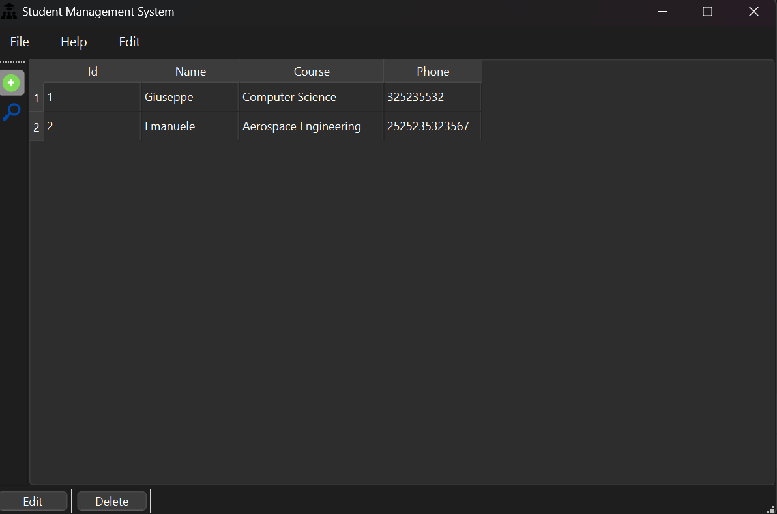Image resolution: width=777 pixels, height=514 pixels.
Task: Click the green add student icon
Action: tap(11, 83)
